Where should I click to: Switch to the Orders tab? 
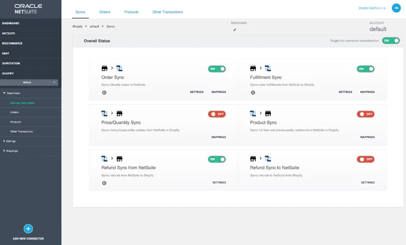pyautogui.click(x=104, y=12)
